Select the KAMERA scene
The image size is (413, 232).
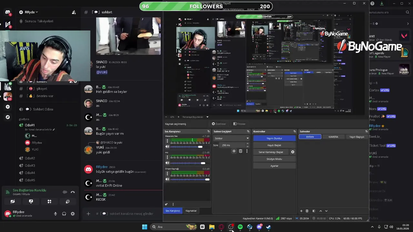pyautogui.click(x=333, y=137)
